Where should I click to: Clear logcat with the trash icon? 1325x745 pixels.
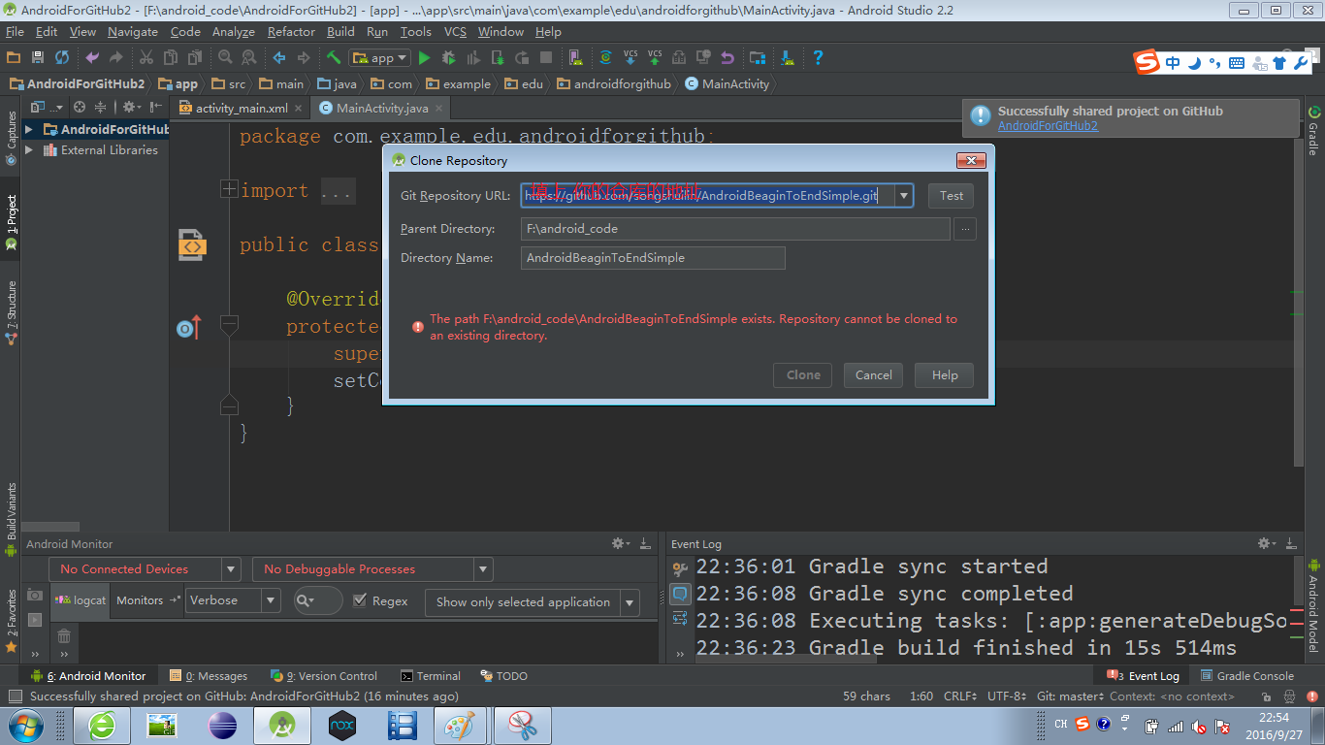coord(64,636)
